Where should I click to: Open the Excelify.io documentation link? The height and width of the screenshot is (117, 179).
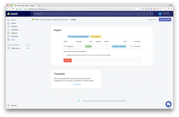[123, 101]
